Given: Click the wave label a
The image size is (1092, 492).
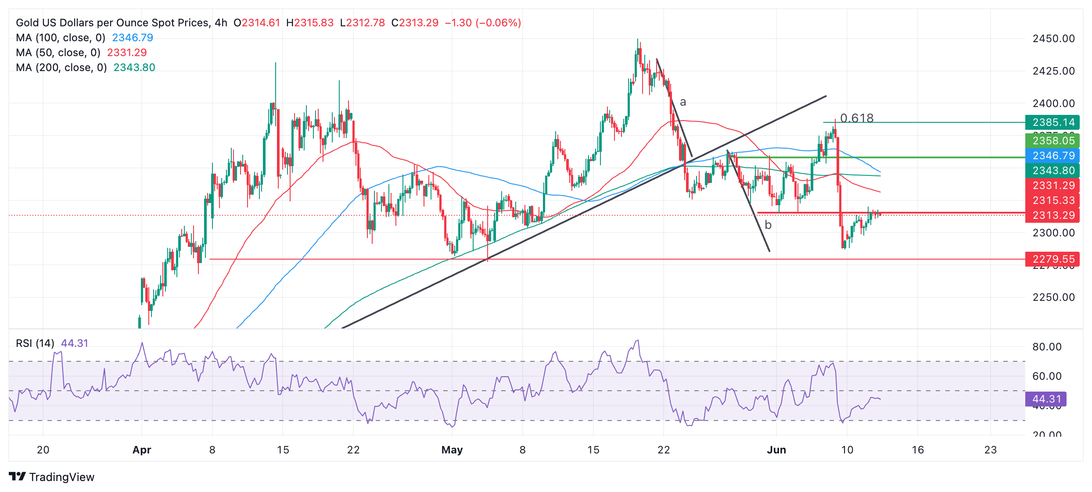Looking at the screenshot, I should (682, 102).
